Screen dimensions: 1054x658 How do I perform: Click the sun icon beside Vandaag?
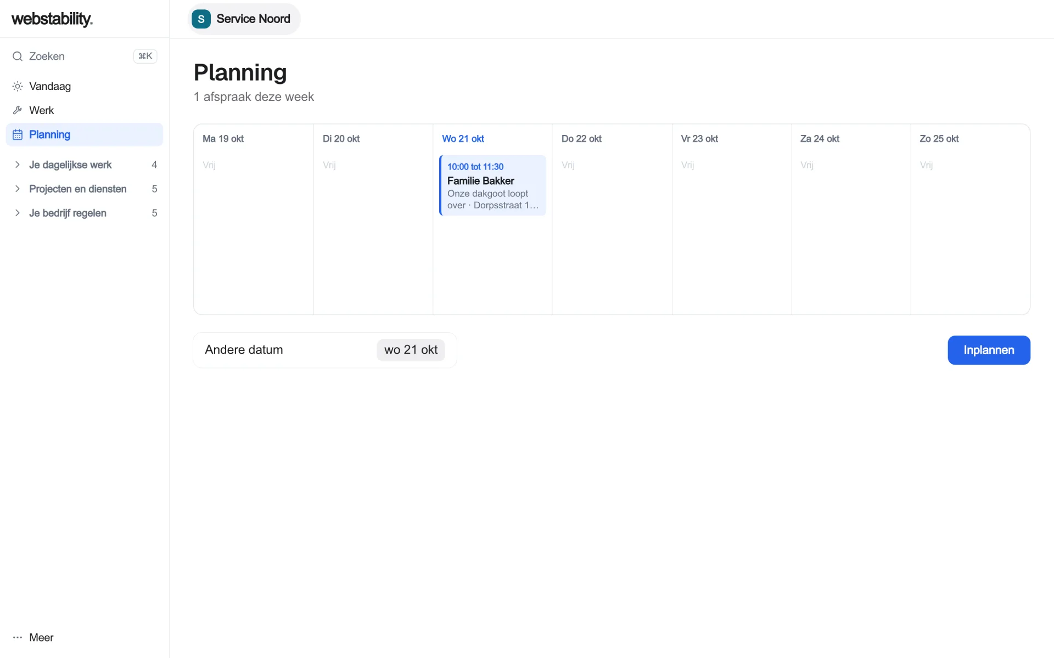(x=18, y=86)
